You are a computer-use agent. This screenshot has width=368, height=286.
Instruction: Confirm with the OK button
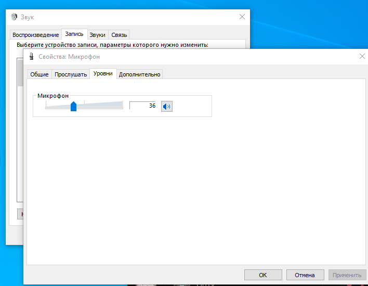tap(263, 275)
